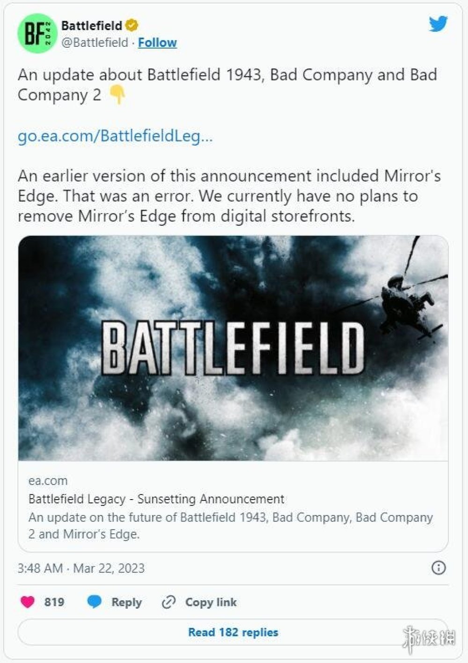468x663 pixels.
Task: Open tweet info circle icon
Action: pyautogui.click(x=438, y=568)
